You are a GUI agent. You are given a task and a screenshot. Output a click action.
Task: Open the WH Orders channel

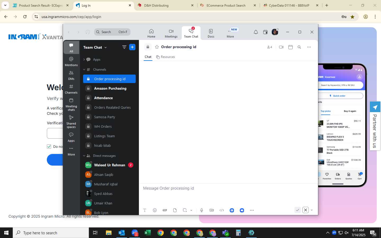tap(109, 126)
